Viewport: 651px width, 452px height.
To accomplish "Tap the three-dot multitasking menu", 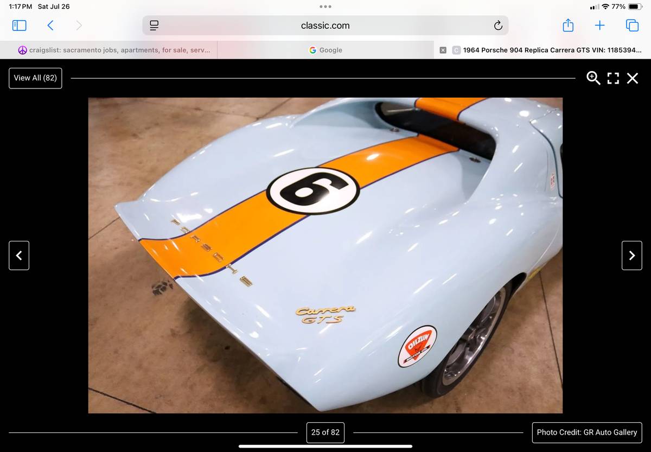I will tap(325, 7).
